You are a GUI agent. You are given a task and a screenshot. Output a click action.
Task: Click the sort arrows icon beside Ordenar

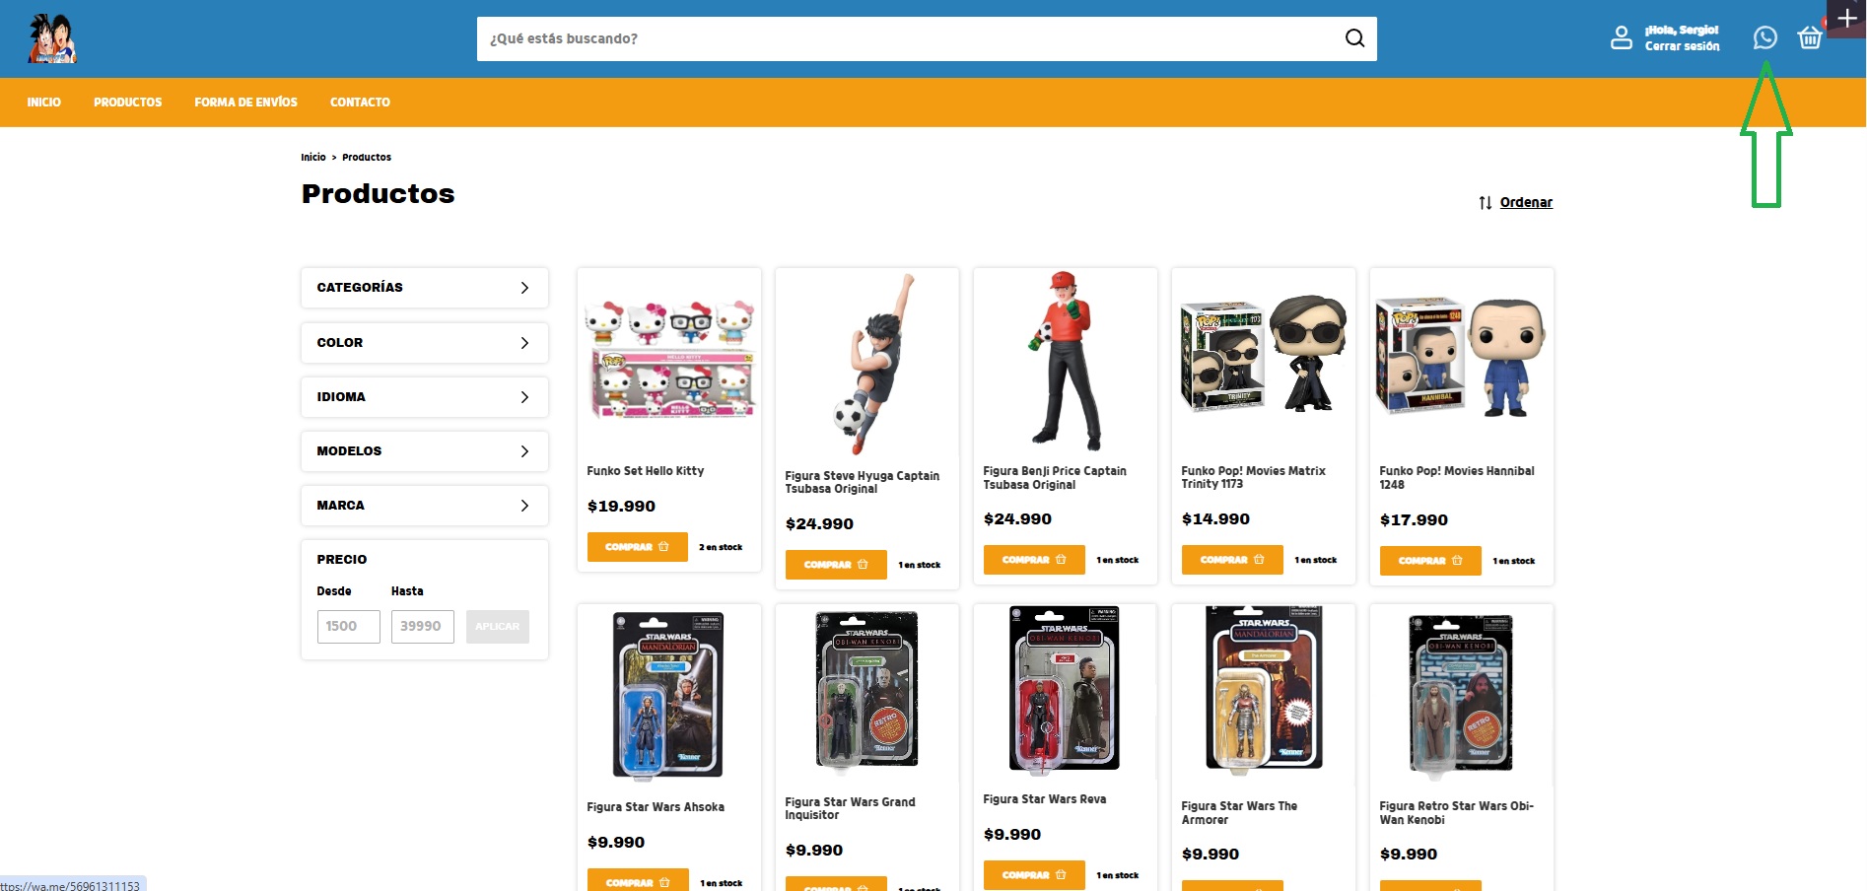(1485, 203)
